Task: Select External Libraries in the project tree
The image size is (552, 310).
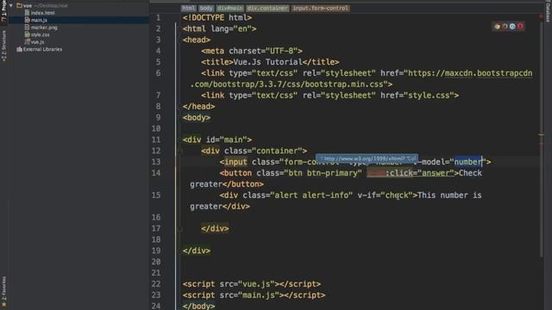Action: pos(42,49)
